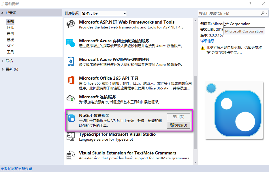
Task: Click the NuGet 包管理器 list icon
Action: pos(71,118)
